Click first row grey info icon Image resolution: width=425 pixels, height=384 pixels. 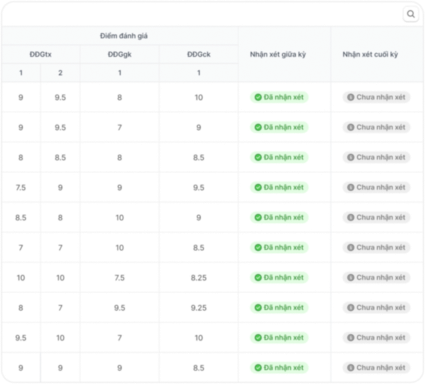point(351,97)
